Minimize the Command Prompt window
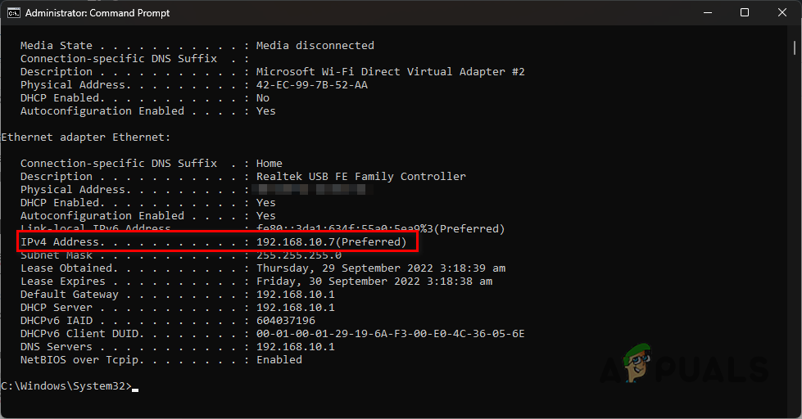The image size is (802, 419). (x=706, y=13)
